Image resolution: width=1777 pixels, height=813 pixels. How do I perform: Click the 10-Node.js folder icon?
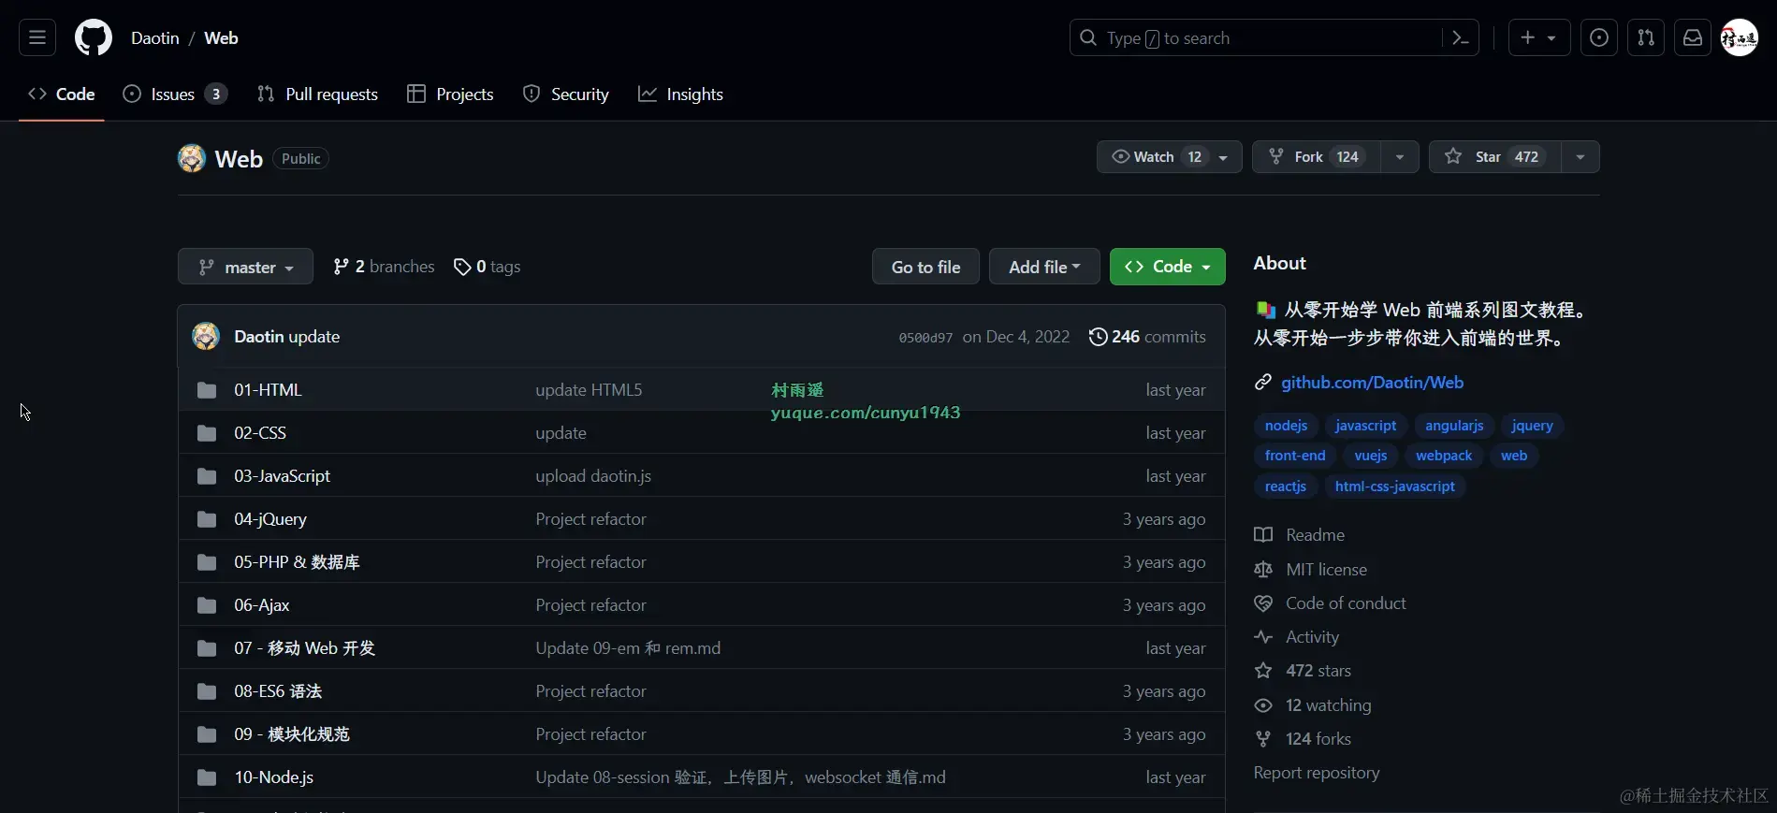[207, 777]
